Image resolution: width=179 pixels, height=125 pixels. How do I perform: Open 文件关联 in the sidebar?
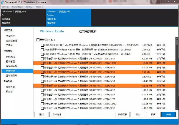point(10,87)
